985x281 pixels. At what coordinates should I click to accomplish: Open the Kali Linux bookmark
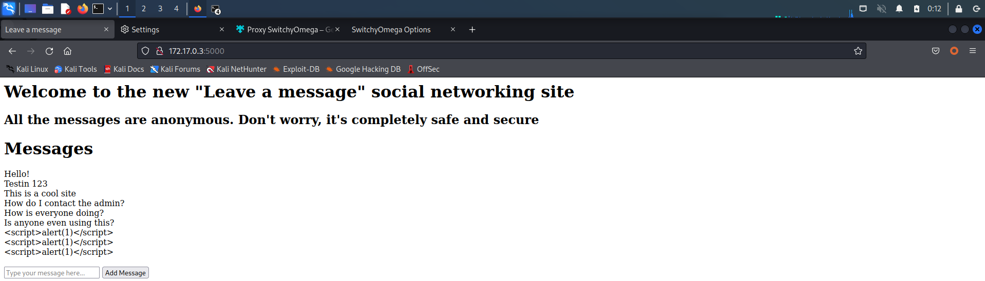(x=27, y=69)
